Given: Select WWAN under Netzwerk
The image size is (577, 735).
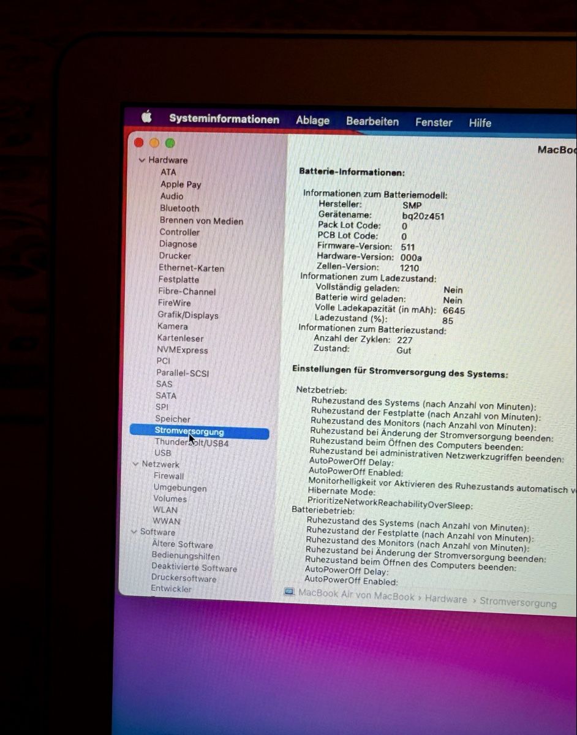Looking at the screenshot, I should coord(167,521).
